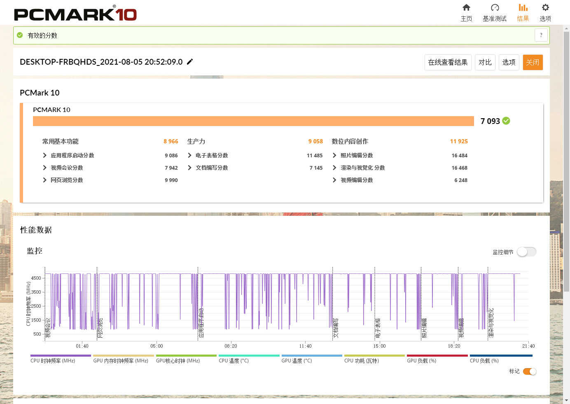
Task: Toggle GPU 负载 red legend item
Action: [x=437, y=358]
